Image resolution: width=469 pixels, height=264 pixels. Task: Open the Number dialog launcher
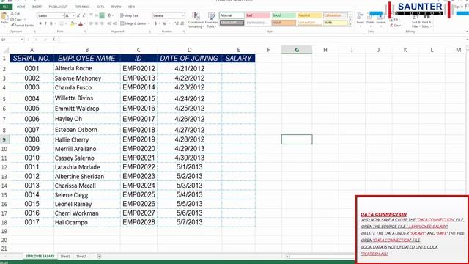184,32
